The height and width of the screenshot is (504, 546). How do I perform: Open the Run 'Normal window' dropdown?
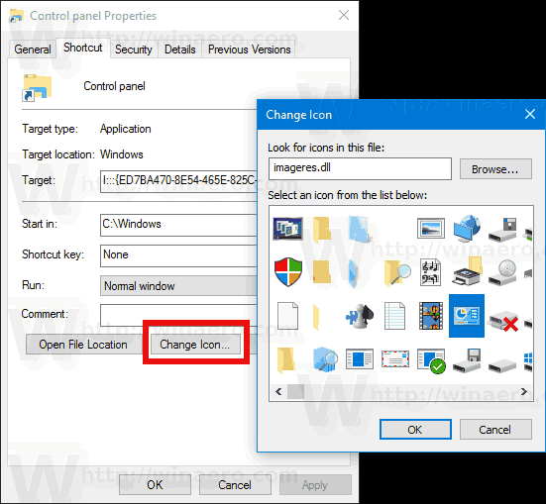point(178,286)
